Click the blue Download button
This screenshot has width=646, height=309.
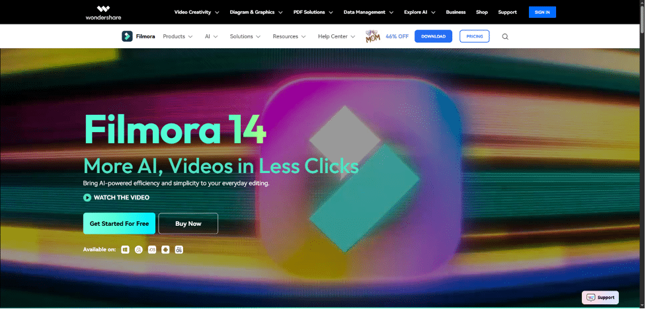[x=433, y=36]
